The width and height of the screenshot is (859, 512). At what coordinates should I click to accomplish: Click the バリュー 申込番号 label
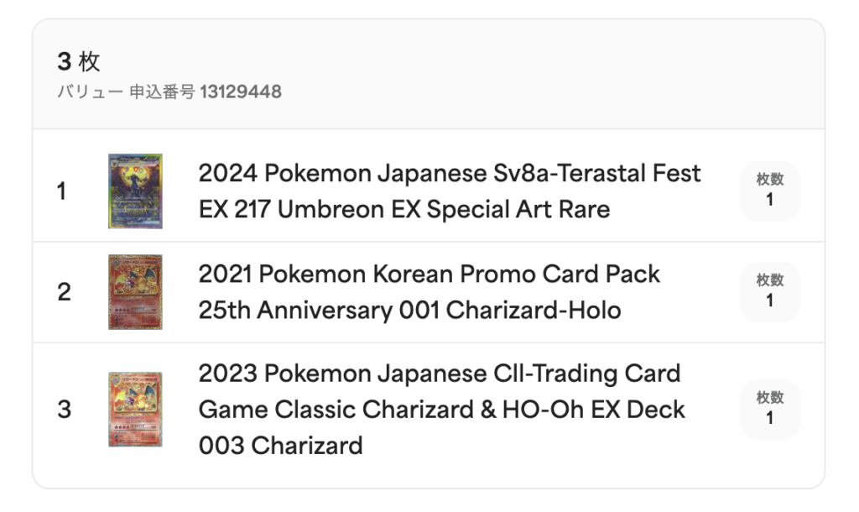126,91
